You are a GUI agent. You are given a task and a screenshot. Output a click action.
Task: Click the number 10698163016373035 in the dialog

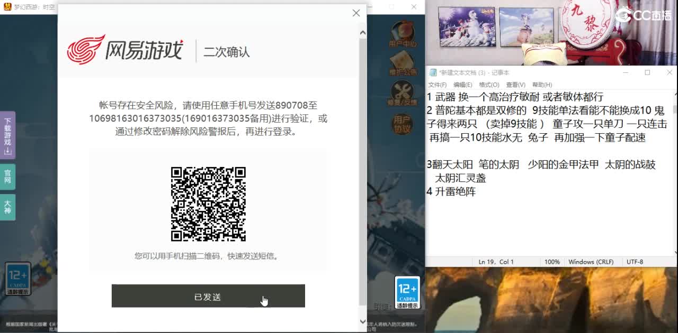click(136, 118)
